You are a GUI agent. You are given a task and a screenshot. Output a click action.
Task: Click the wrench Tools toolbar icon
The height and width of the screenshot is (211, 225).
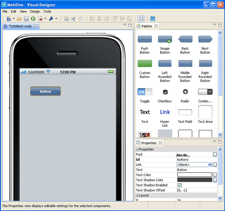pyautogui.click(x=51, y=19)
